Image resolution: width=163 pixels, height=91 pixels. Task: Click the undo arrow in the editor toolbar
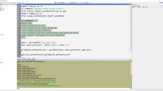pos(66,3)
